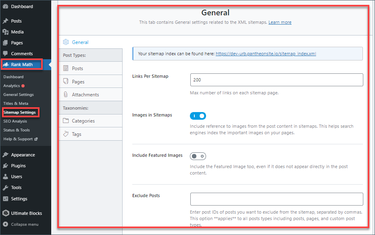This screenshot has width=375, height=235.
Task: Select Sitemap Settings in the submenu
Action: tap(19, 112)
